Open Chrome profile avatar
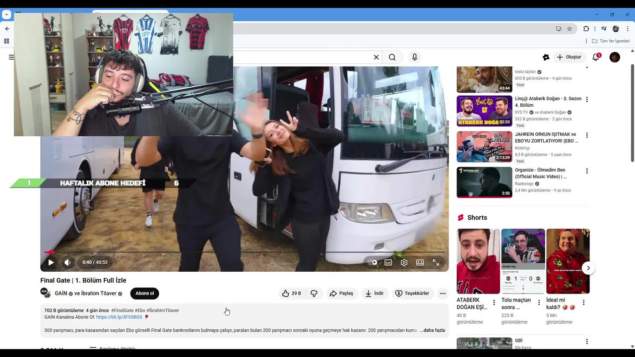This screenshot has width=635, height=357. (616, 29)
